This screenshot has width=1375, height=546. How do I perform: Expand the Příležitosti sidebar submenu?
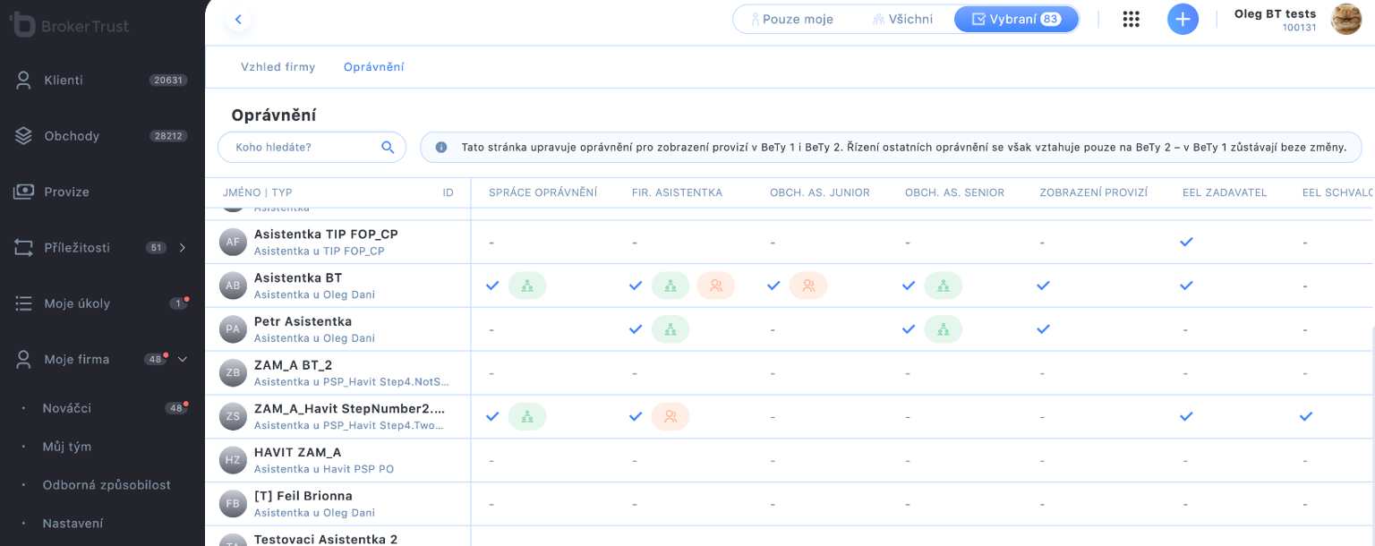click(183, 248)
